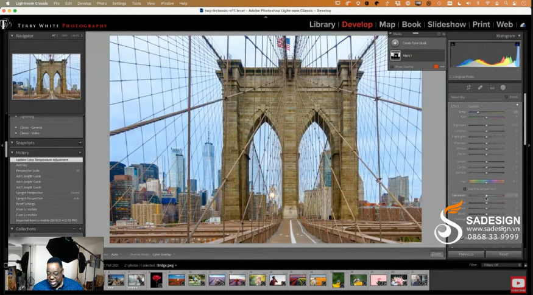533x295 pixels.
Task: Check the Invert checkbox for Select Sky
Action: [x=506, y=97]
